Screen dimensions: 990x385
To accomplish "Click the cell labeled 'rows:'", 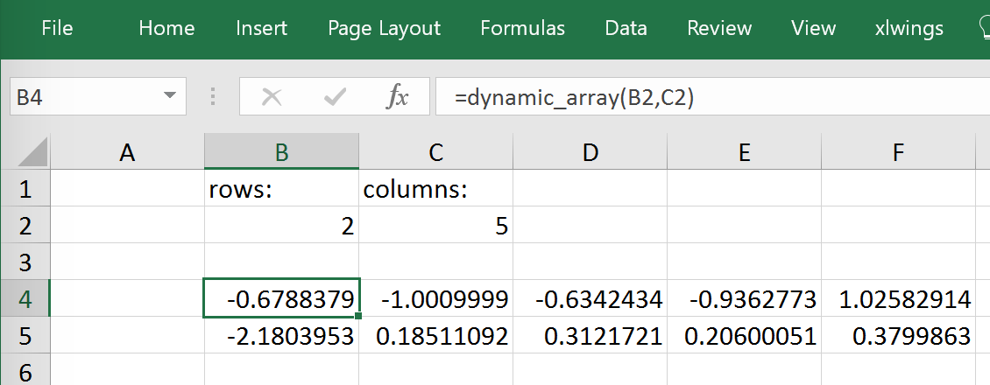I will [281, 188].
